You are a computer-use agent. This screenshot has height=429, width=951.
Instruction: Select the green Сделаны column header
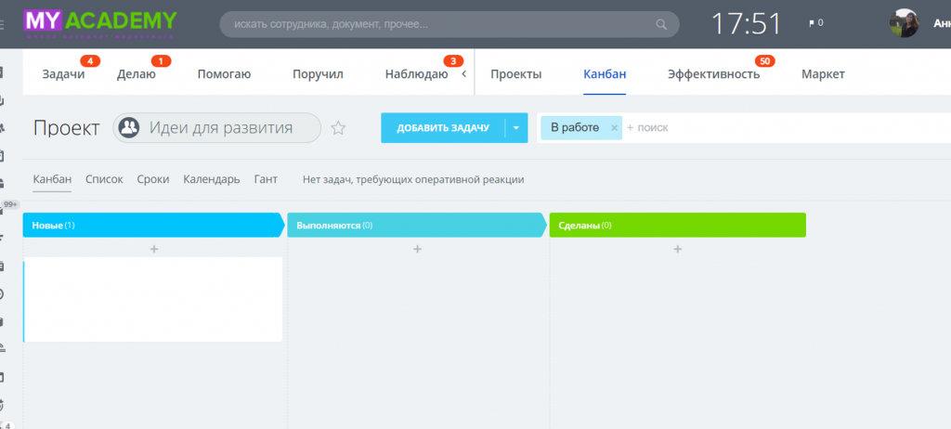pos(677,225)
